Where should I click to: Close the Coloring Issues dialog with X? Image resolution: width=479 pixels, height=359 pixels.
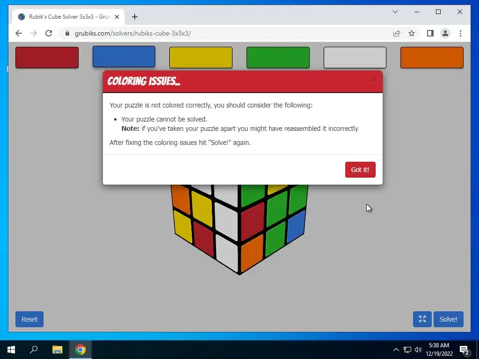pos(373,80)
